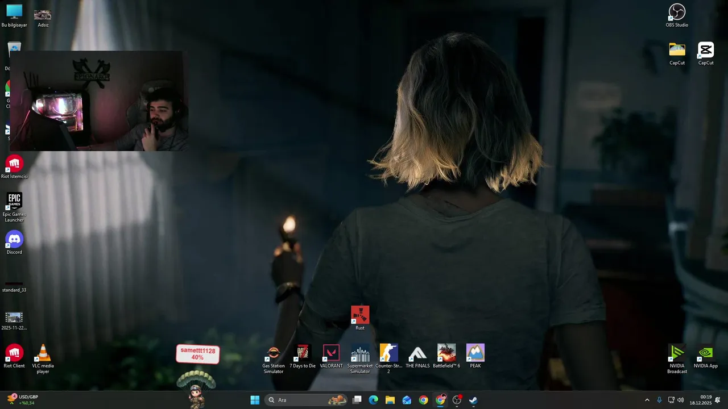The image size is (728, 409).
Task: Select the Riot İstemcisi shortcut
Action: pos(14,167)
